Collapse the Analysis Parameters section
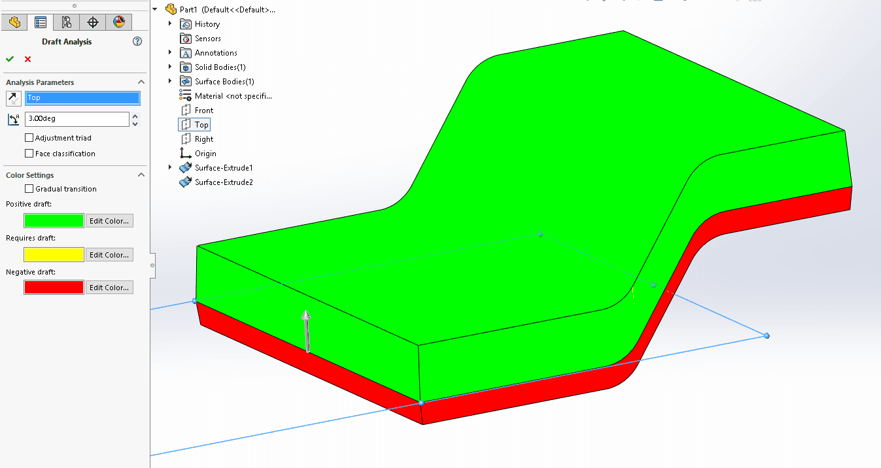This screenshot has width=881, height=468. point(141,82)
